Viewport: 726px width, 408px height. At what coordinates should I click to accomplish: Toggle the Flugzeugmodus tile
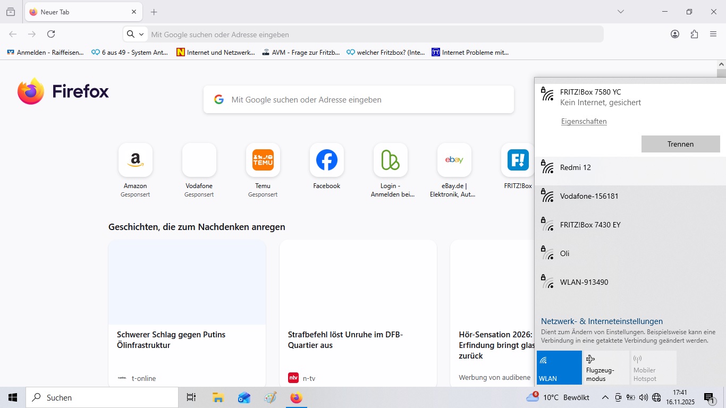click(606, 368)
